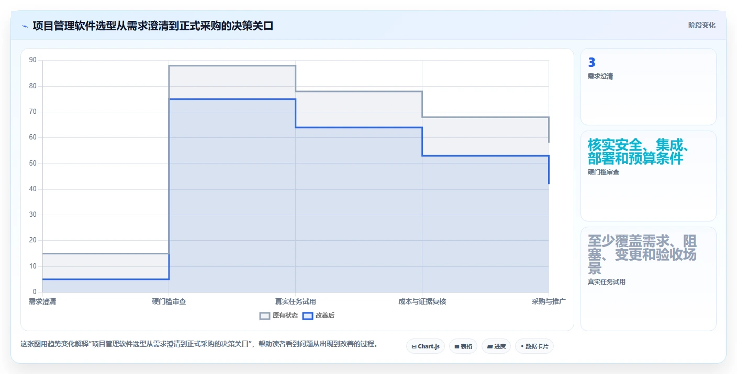Click the blue 改善后 legend swatch
The width and height of the screenshot is (737, 374).
tap(308, 315)
